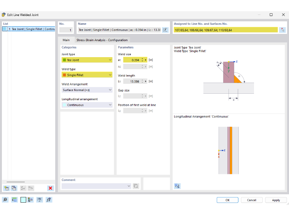
Task: Expand Weld Arrangement Surface Normal dropdown
Action: tap(87, 90)
